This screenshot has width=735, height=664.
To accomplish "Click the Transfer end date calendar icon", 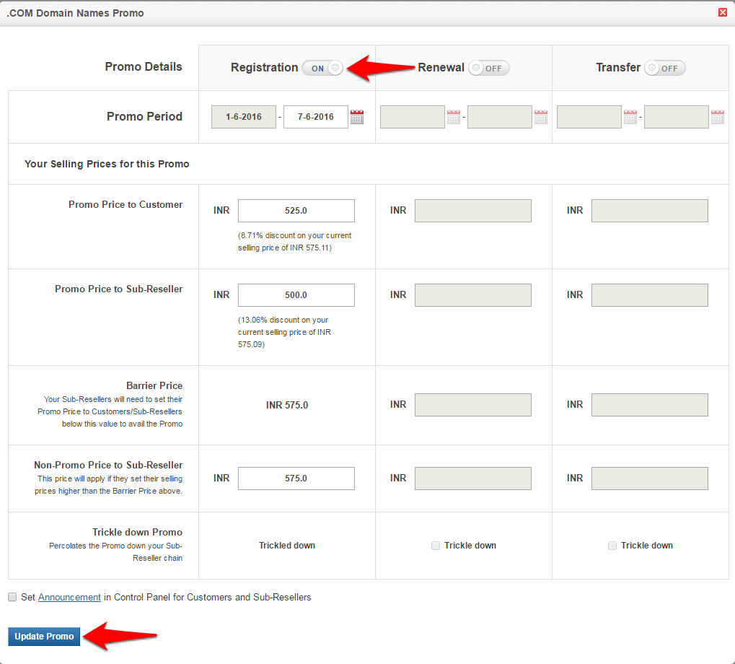I will pos(717,117).
